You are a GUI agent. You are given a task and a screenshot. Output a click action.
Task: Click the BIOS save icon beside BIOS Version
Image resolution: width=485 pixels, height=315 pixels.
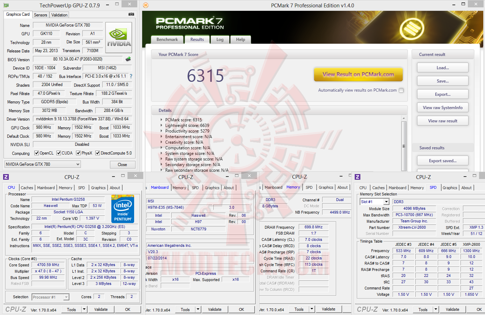pos(128,59)
